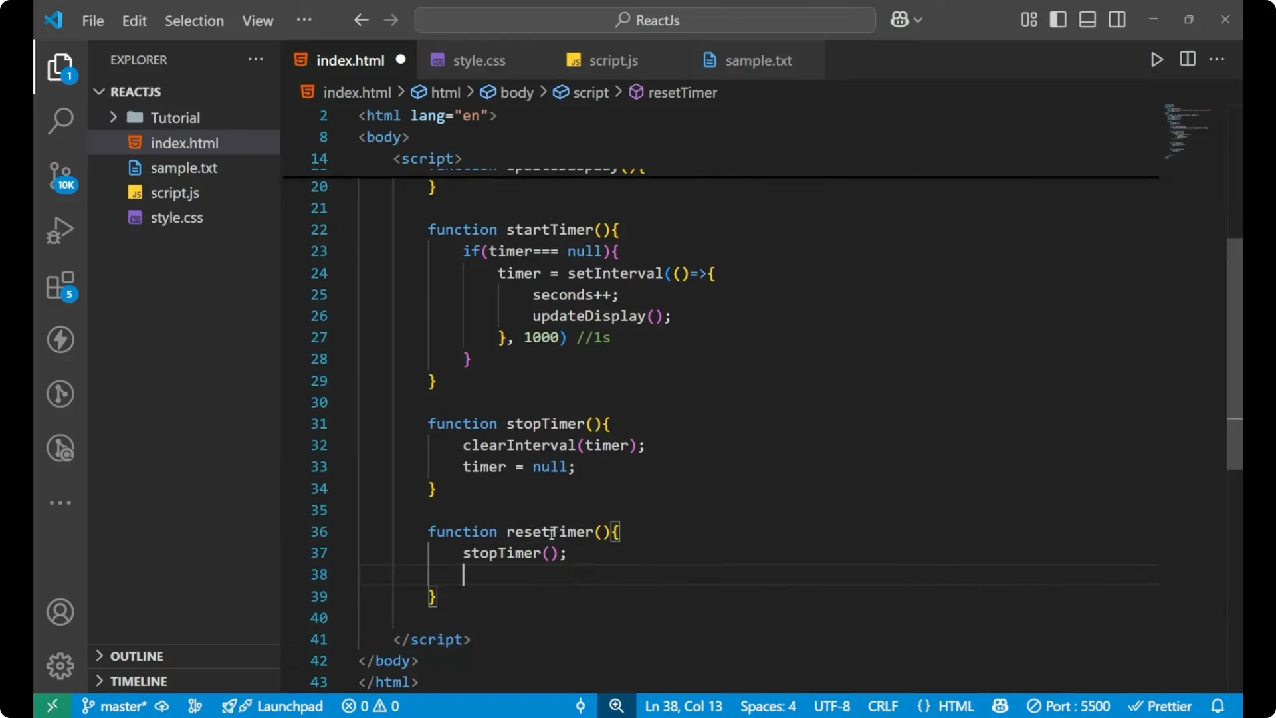Click the errors and warnings indicator
The width and height of the screenshot is (1276, 718).
tap(370, 705)
